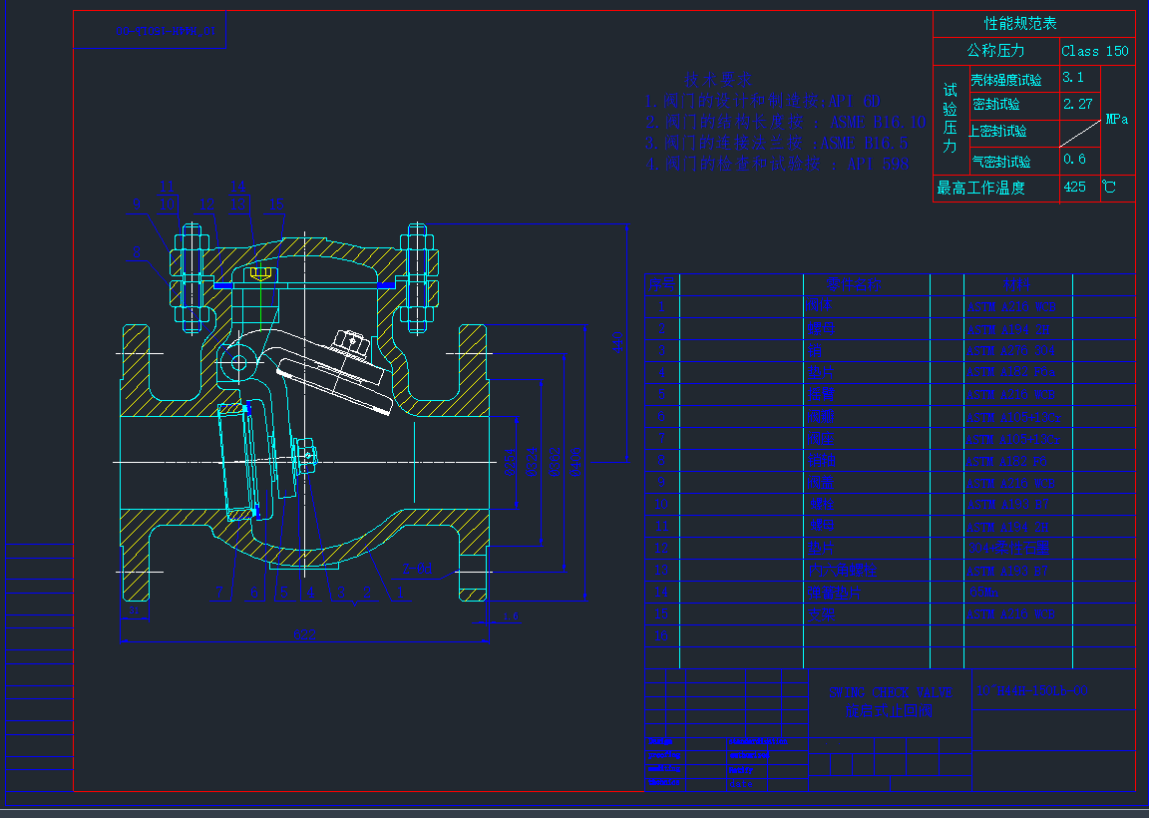Viewport: 1149px width, 818px height.
Task: Click the 旋启式止回阀 Chinese valve name
Action: pyautogui.click(x=891, y=712)
